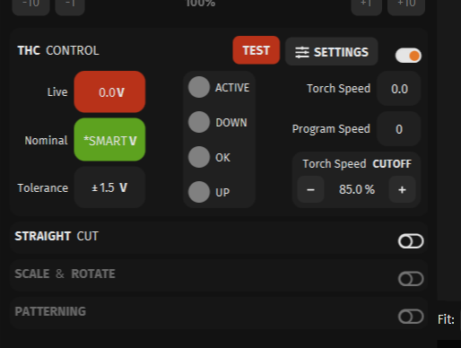The width and height of the screenshot is (461, 348).
Task: Open the Nominal *SMART V setting
Action: (109, 140)
